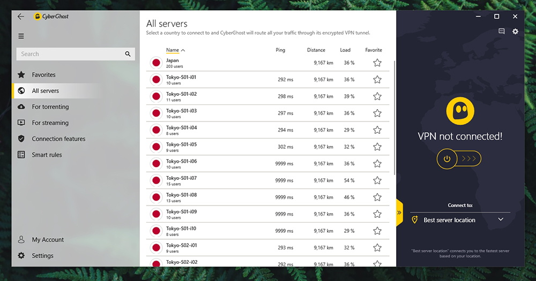This screenshot has height=281, width=536.
Task: Sort servers by Ping column
Action: (x=280, y=50)
